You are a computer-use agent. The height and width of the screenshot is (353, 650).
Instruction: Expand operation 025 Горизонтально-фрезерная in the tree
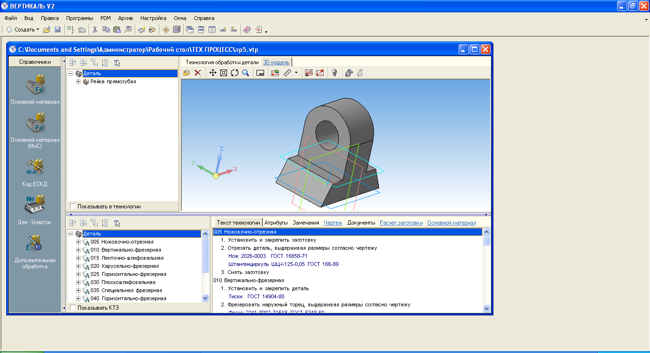pos(79,274)
